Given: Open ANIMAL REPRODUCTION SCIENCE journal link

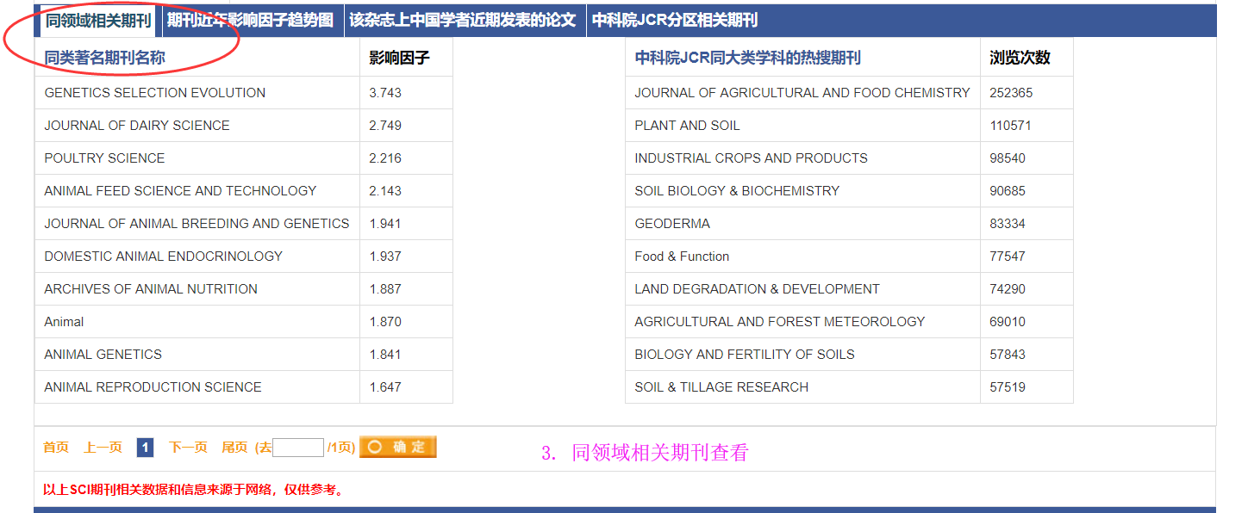Looking at the screenshot, I should click(153, 387).
